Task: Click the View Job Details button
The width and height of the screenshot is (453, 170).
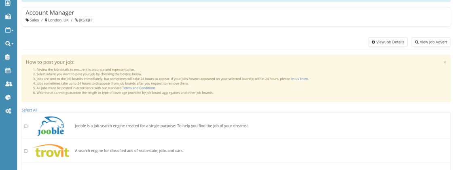Action: [387, 42]
